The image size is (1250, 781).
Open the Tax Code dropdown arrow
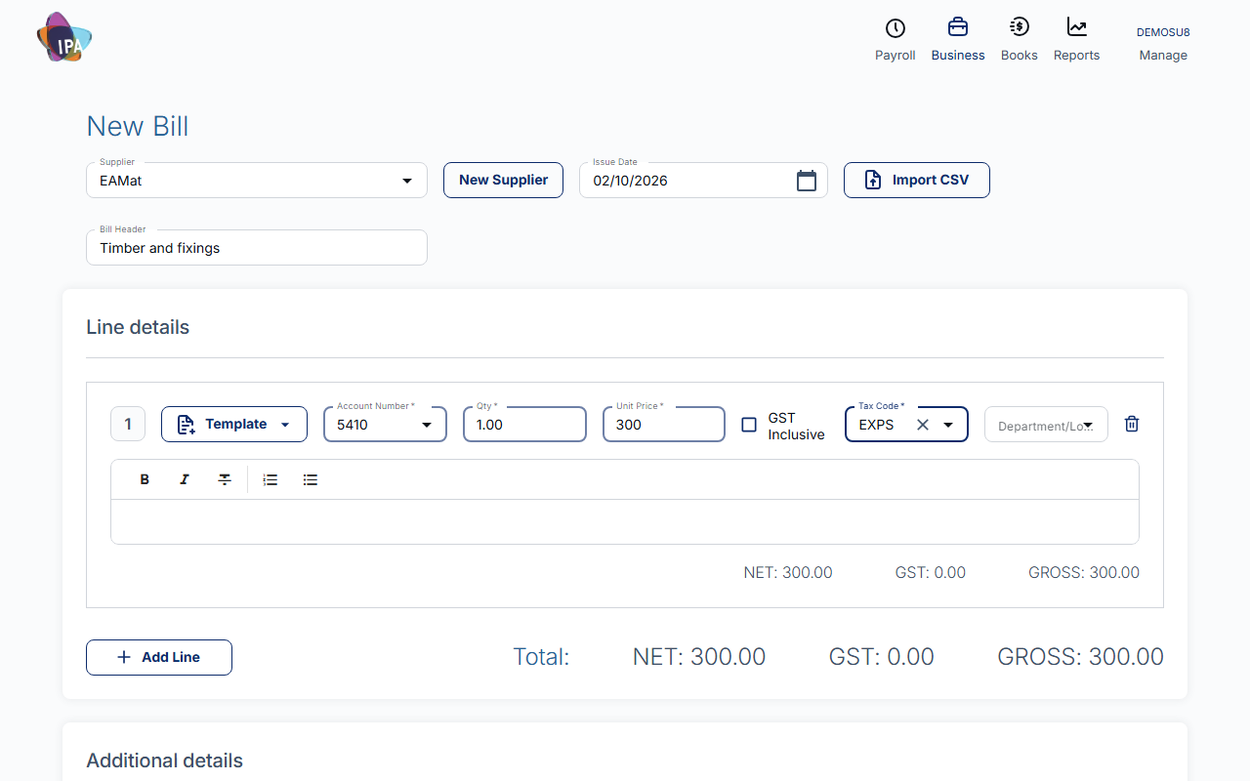pos(947,425)
